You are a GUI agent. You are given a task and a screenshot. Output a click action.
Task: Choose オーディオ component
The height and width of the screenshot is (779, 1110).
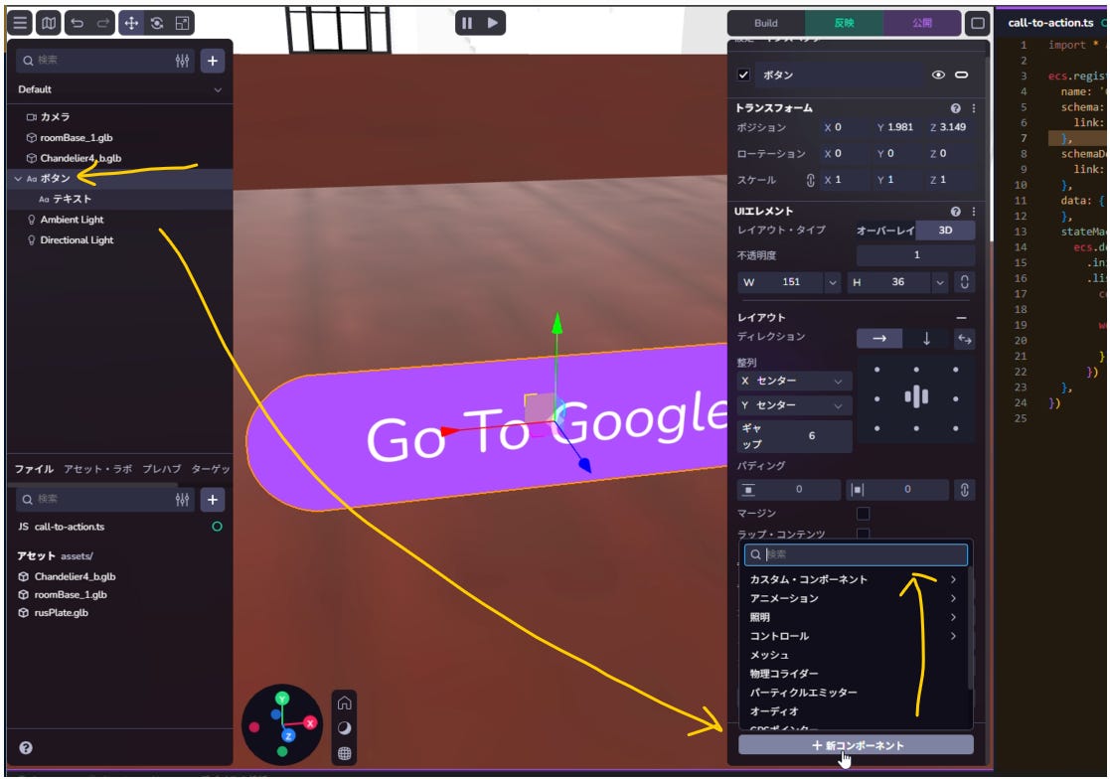click(855, 711)
